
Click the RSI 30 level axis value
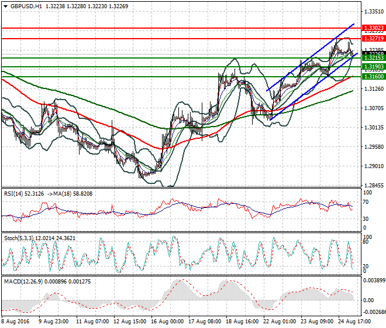coord(366,218)
